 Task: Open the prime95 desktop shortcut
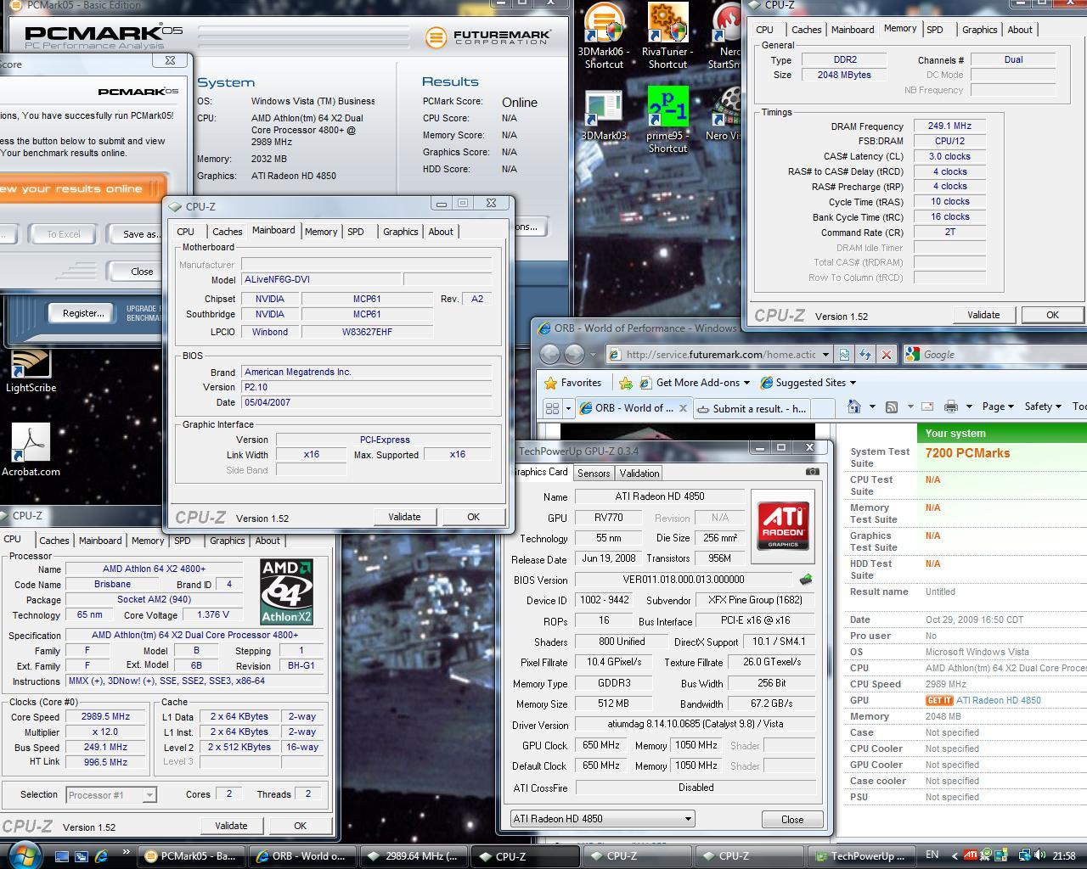pyautogui.click(x=667, y=119)
